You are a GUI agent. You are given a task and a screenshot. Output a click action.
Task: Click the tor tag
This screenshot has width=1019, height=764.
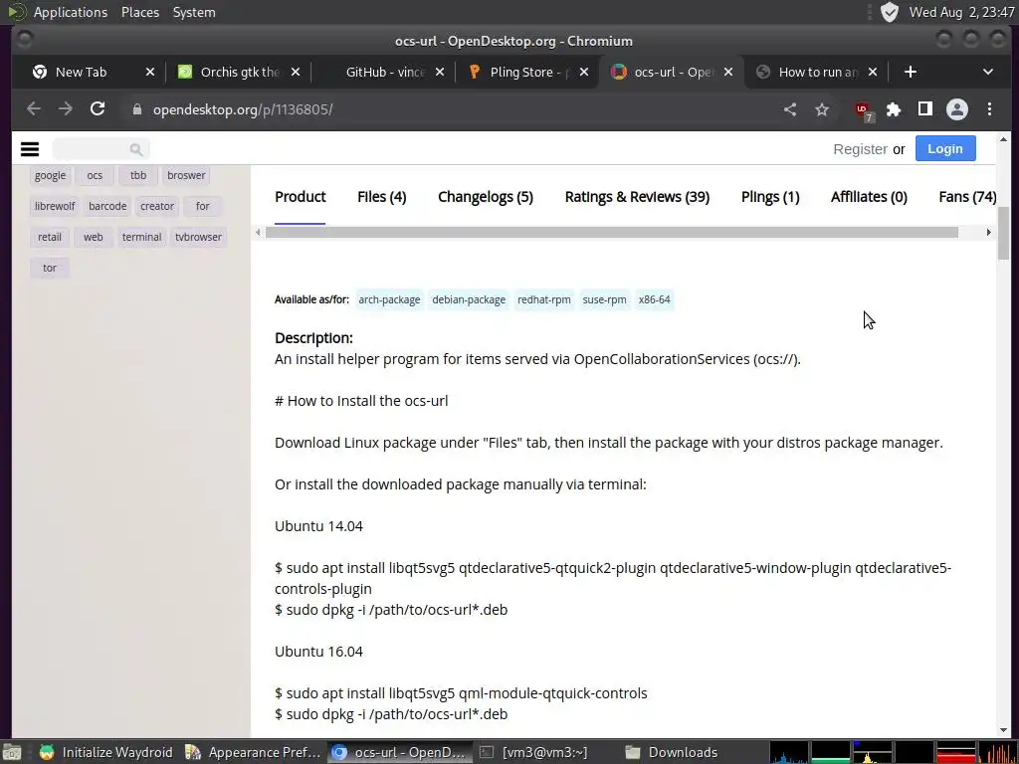pyautogui.click(x=50, y=268)
